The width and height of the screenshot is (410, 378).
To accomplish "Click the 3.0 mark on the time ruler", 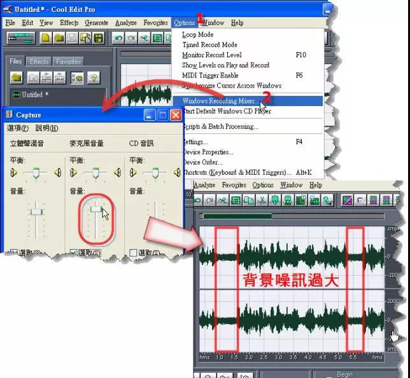I will 278,357.
